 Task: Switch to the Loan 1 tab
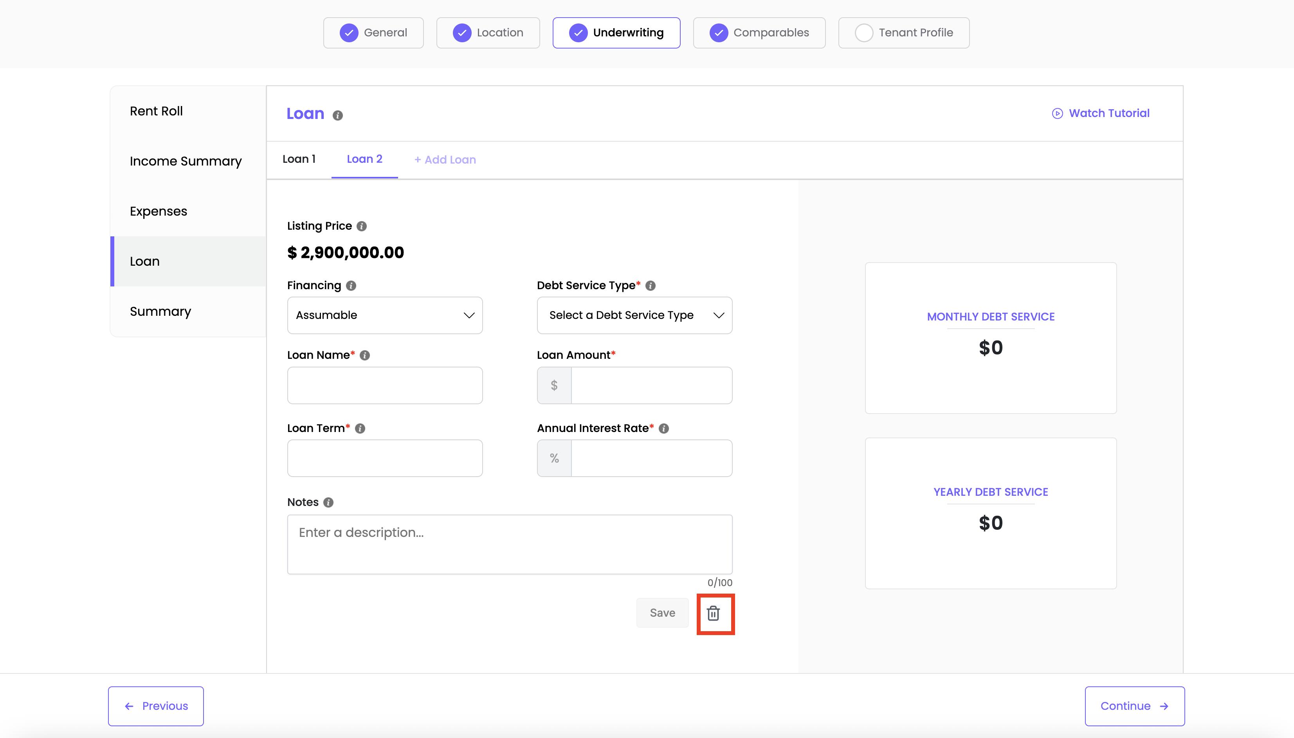(299, 159)
